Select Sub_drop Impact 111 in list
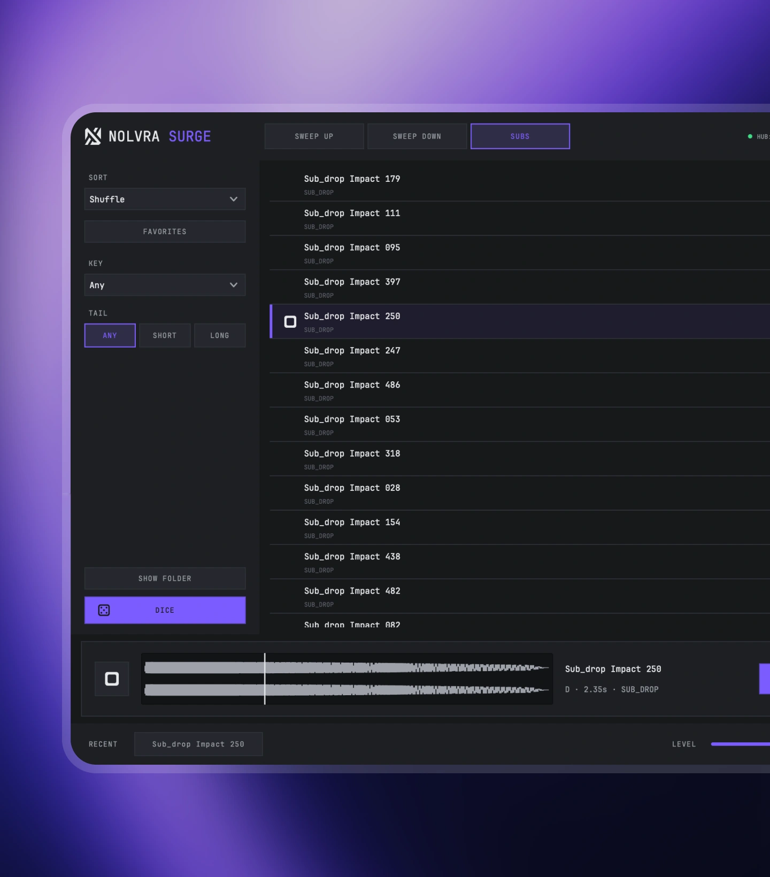This screenshot has height=877, width=770. [520, 218]
